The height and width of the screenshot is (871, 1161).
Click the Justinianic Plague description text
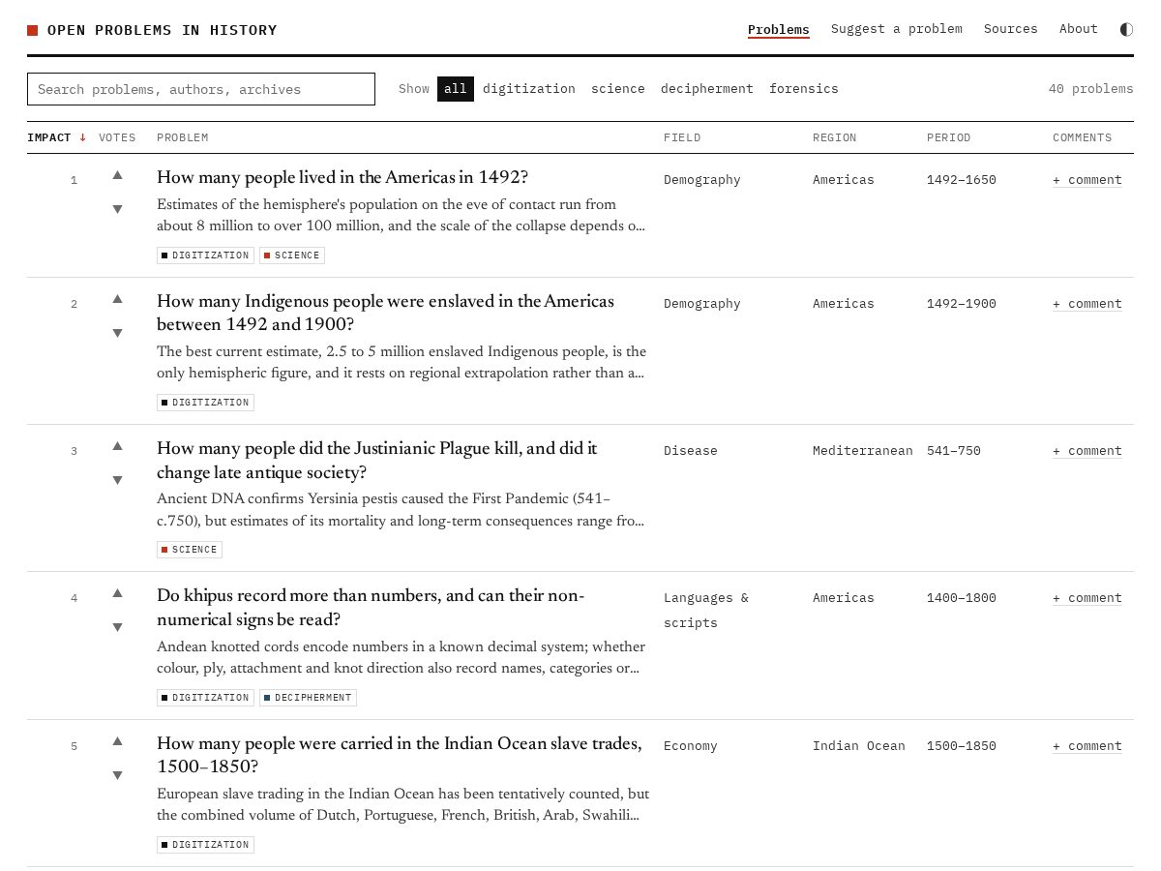click(401, 510)
